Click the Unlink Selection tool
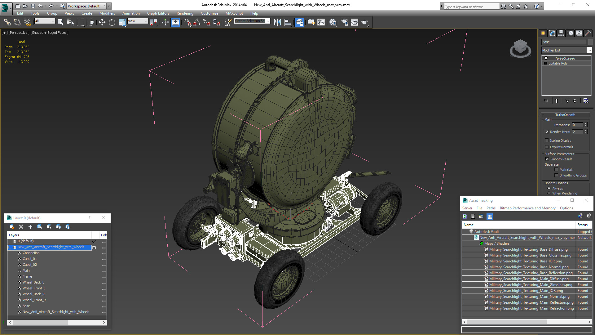595x335 pixels. tap(17, 22)
